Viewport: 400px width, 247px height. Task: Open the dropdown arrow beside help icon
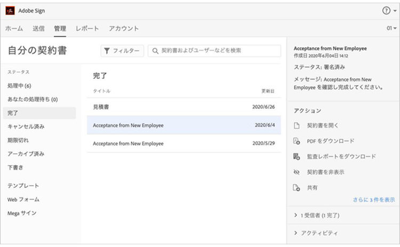(395, 11)
